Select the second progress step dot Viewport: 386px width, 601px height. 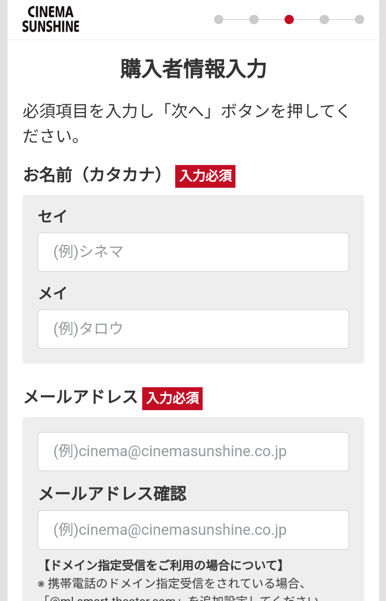point(254,19)
